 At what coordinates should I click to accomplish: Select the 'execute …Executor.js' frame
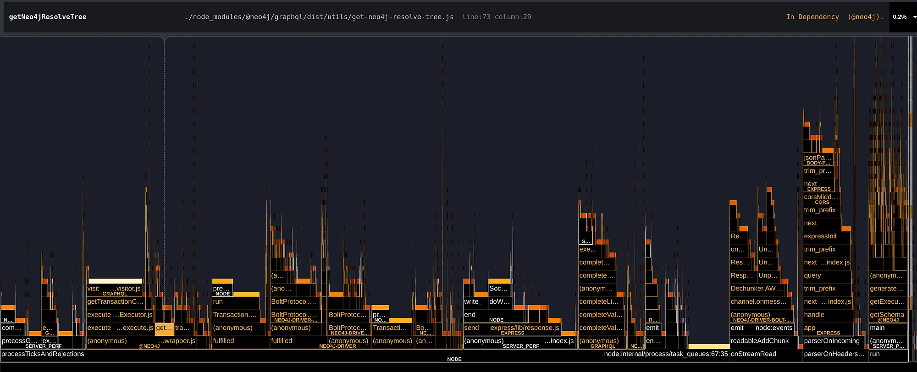point(120,316)
